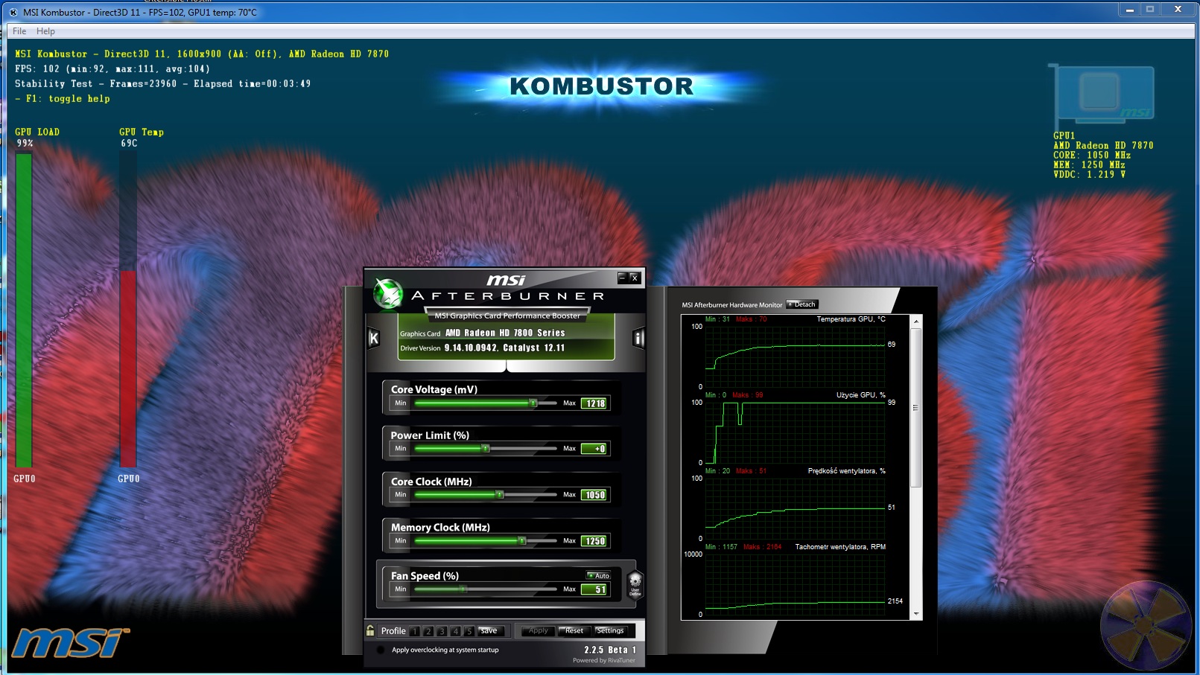Open the File menu in Kombustor
Screen dimensions: 1200x675
tap(19, 31)
